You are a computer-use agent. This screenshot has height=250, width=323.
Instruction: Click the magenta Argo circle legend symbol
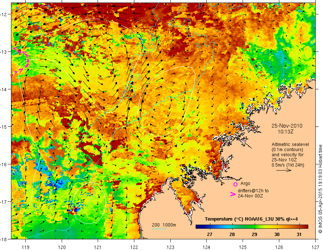[235, 184]
